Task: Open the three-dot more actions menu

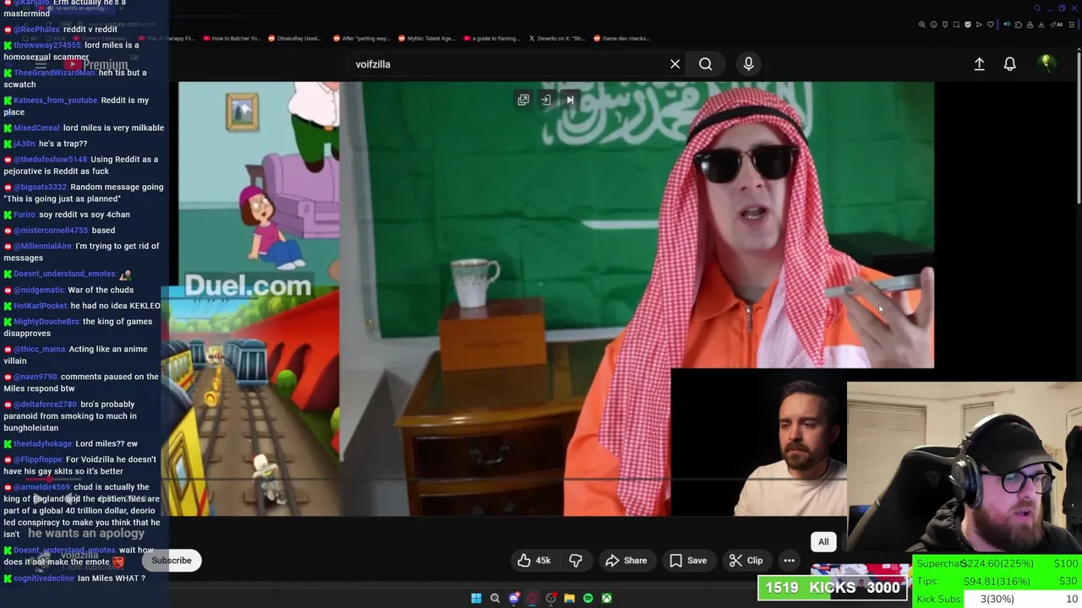Action: (x=789, y=561)
